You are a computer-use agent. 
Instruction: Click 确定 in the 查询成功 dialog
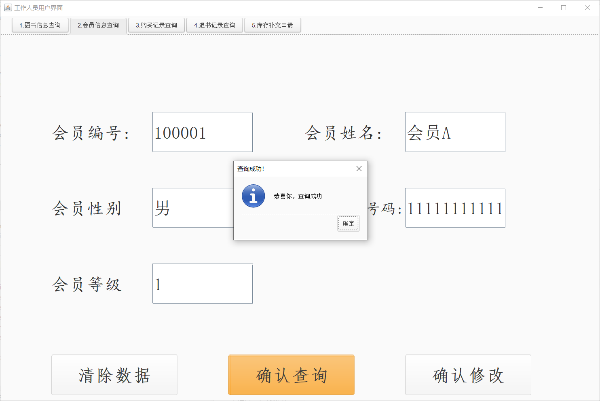coord(348,223)
